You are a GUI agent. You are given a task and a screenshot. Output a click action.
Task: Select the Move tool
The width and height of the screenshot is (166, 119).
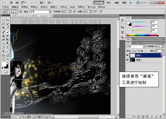[x=8, y=20]
